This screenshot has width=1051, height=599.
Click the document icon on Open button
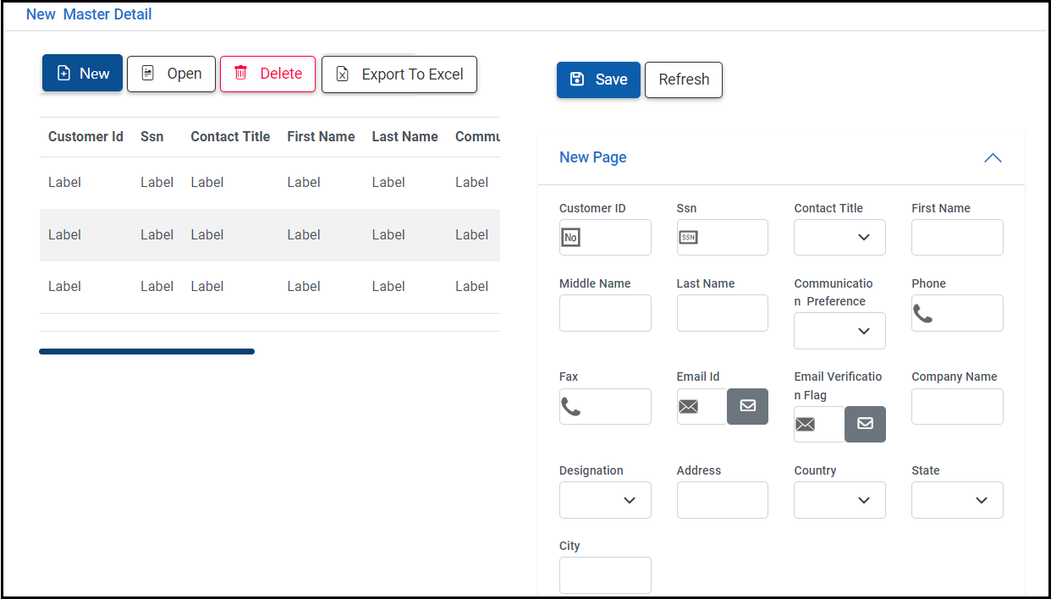[x=148, y=74]
